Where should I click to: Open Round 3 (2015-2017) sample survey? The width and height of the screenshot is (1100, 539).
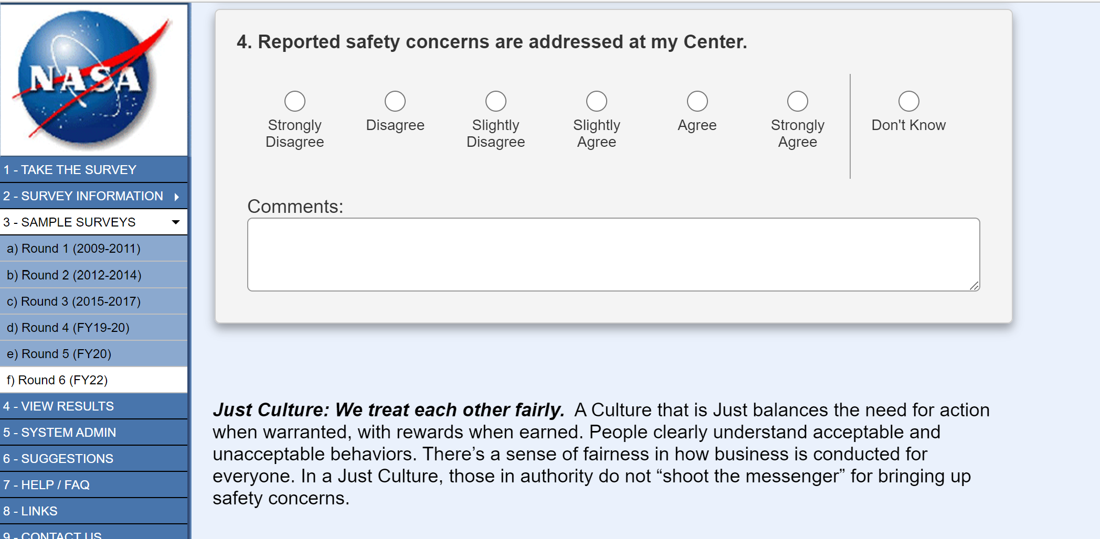tap(73, 301)
